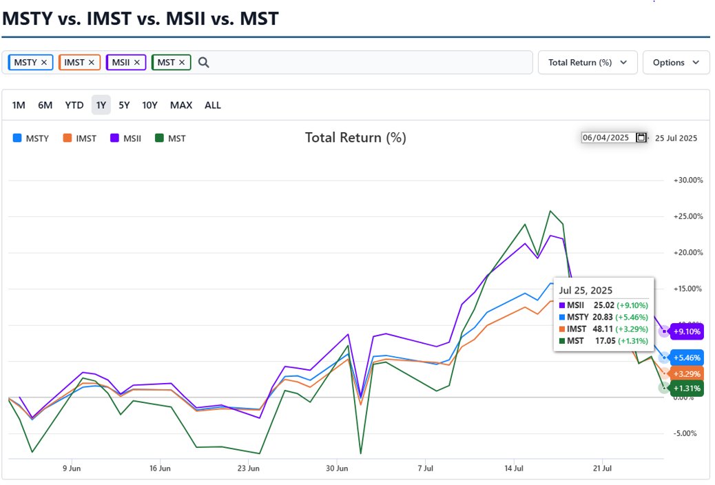Click the MST 17.05 tooltip row

tap(603, 341)
